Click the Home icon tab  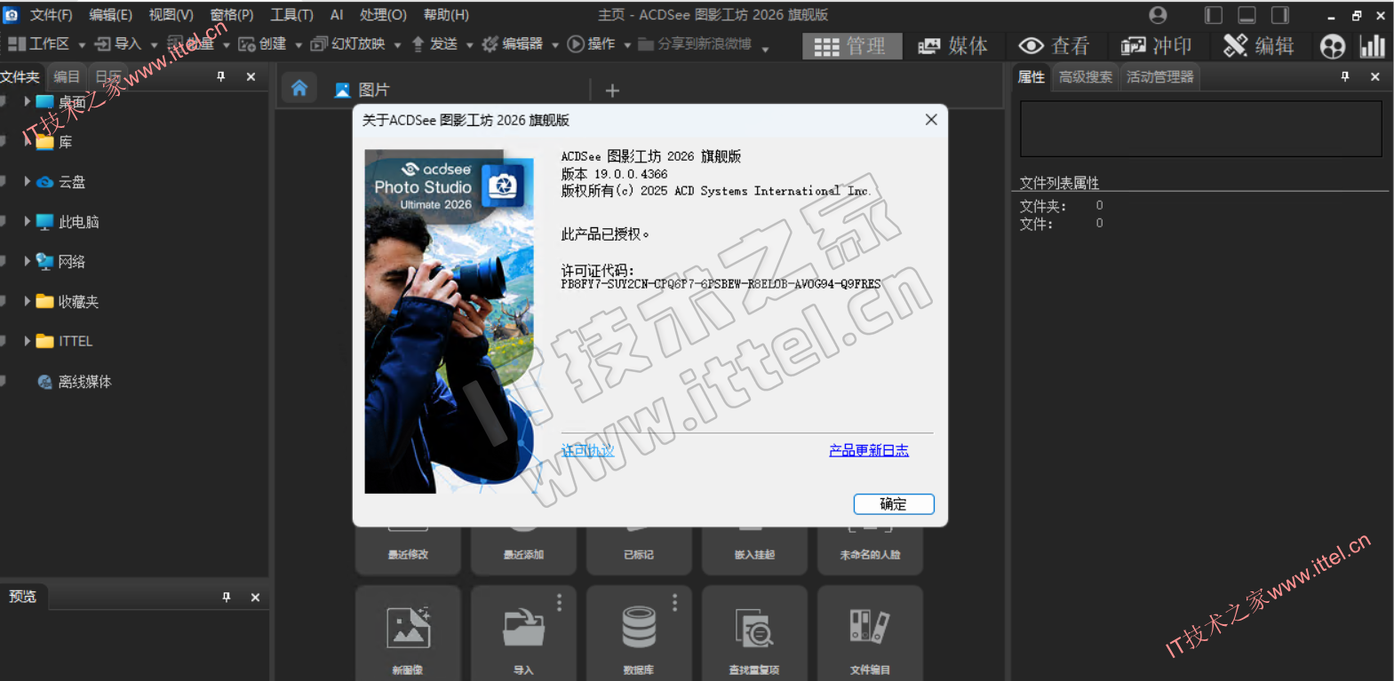coord(299,89)
